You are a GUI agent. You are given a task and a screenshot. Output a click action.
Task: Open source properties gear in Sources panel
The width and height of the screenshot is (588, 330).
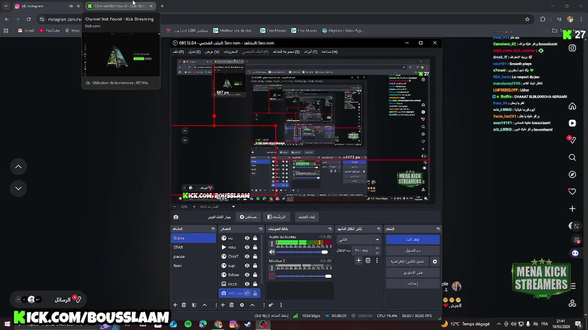242,305
